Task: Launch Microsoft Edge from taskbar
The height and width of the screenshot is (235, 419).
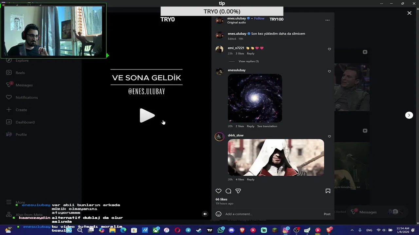Action: [123, 230]
